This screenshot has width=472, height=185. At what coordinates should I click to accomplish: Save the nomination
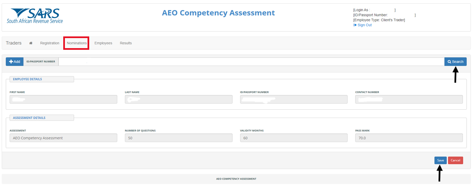pos(440,160)
